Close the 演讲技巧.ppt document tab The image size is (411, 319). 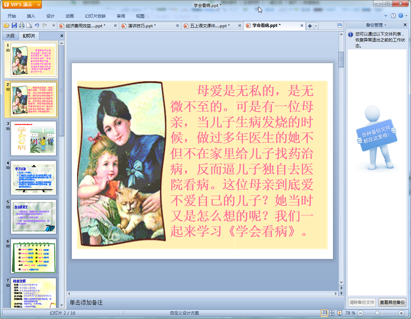tap(178, 26)
